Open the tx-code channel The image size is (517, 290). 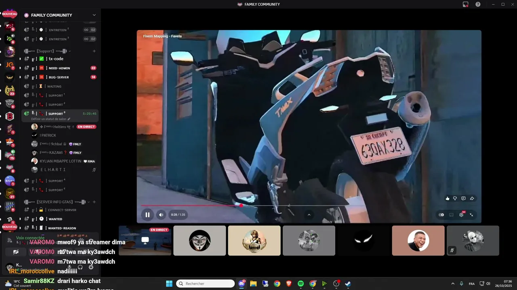point(60,59)
